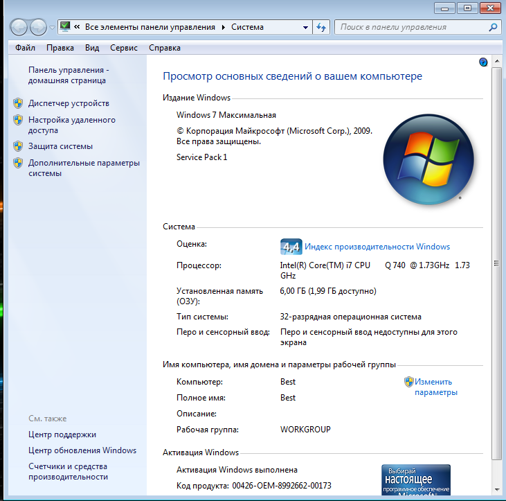Screen dimensions: 506x501
Task: Expand the address bar history dropdown arrow
Action: [x=305, y=28]
